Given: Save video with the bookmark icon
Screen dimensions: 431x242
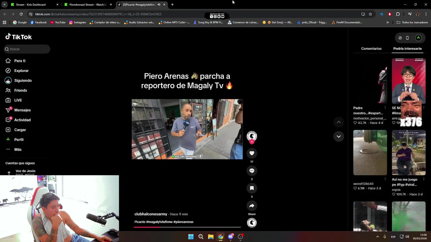Looking at the screenshot, I should [252, 188].
